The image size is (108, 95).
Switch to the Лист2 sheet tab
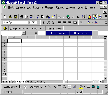coord(30,82)
